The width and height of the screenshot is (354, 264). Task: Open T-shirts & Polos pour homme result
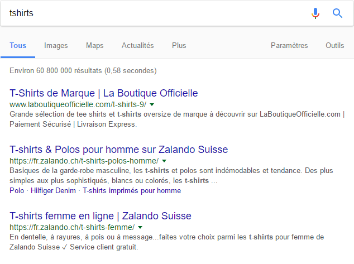tap(119, 149)
